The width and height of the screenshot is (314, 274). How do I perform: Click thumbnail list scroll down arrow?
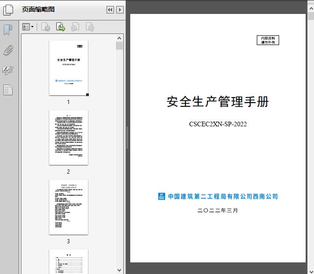(x=120, y=270)
